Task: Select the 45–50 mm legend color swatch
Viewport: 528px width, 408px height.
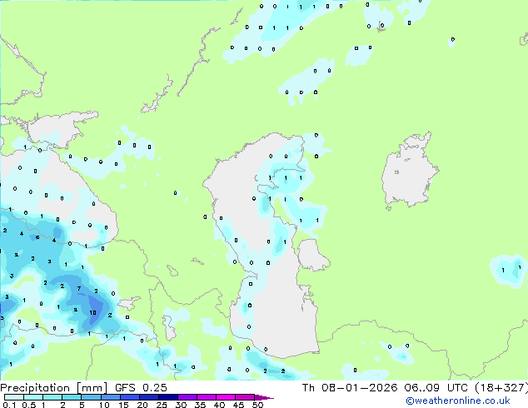Action: coord(244,397)
